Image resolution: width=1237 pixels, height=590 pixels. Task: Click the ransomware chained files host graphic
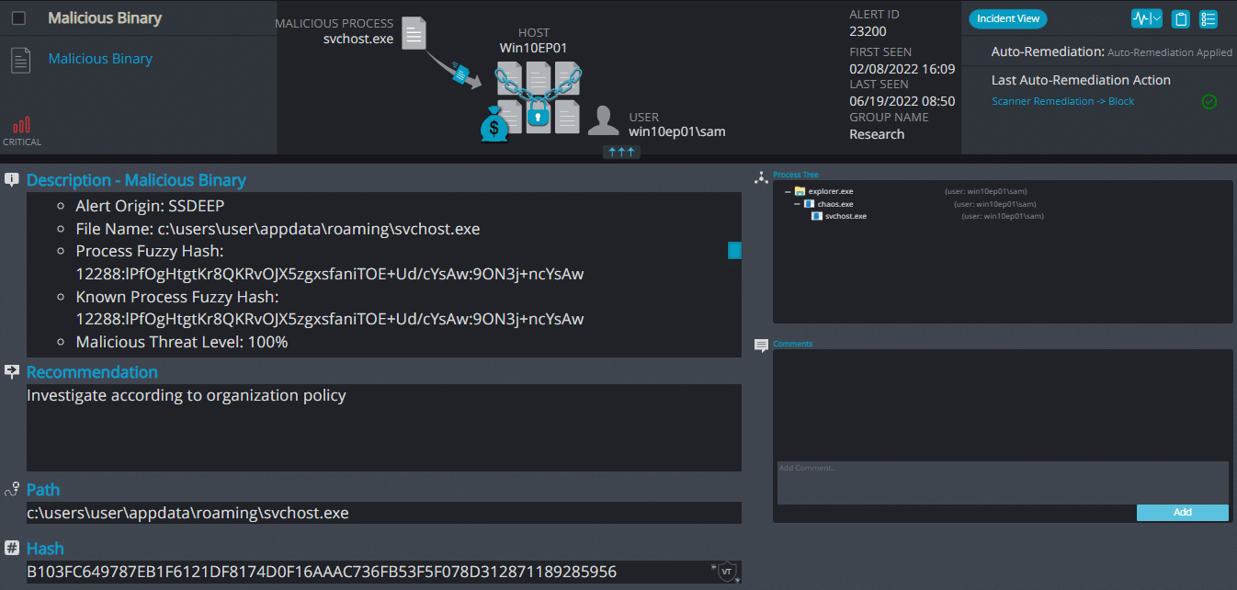pyautogui.click(x=539, y=97)
